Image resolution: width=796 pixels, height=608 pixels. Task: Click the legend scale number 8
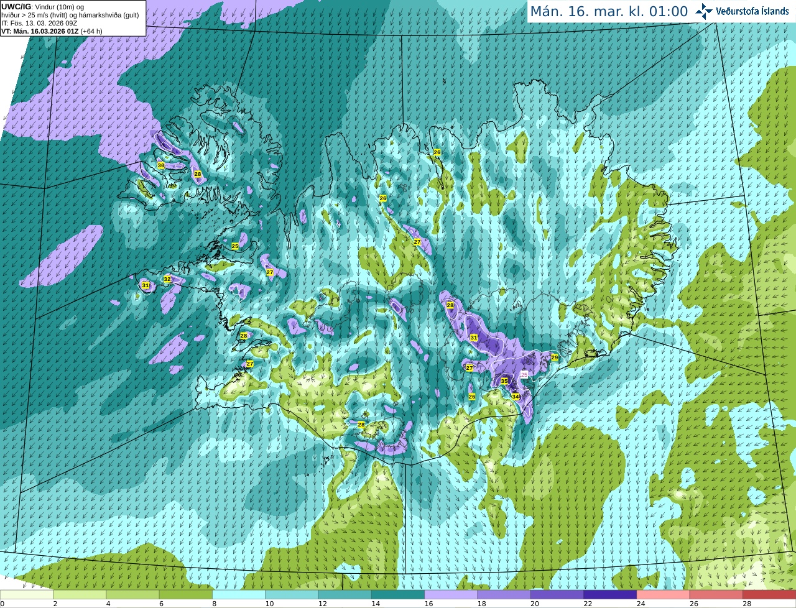(215, 604)
